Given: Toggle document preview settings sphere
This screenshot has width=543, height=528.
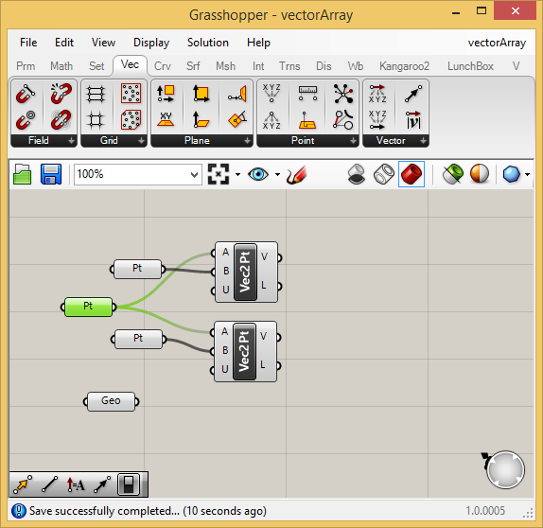Looking at the screenshot, I should pyautogui.click(x=480, y=174).
